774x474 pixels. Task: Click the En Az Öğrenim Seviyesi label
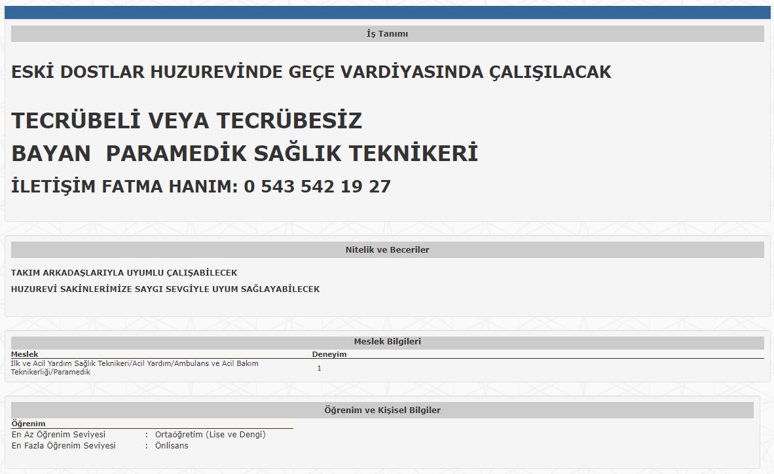click(x=58, y=435)
